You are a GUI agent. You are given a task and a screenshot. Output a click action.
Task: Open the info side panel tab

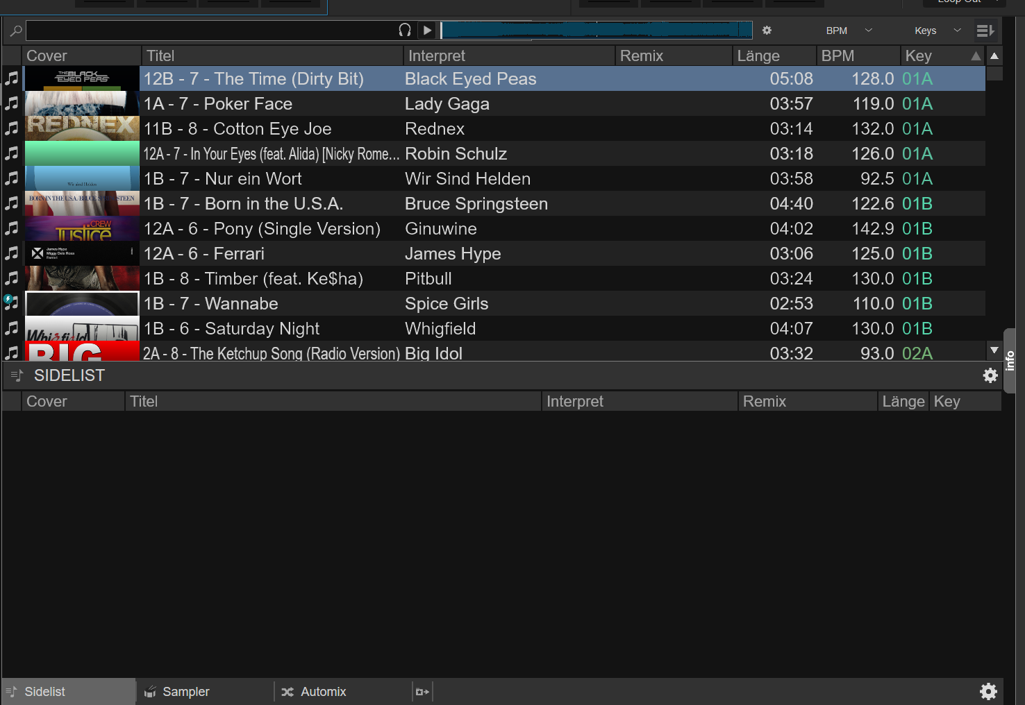coord(1010,361)
